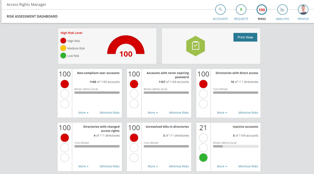This screenshot has height=174, width=314.
Task: Expand More on Directories with direct access
Action: tap(222, 113)
